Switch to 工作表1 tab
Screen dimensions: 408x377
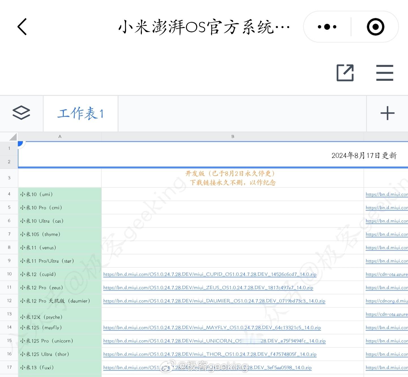(x=80, y=113)
